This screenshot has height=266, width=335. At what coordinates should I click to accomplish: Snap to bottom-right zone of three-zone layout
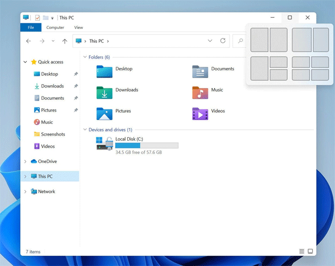click(x=279, y=75)
